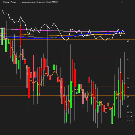135x135 pixels.
Task: Click the munafasutra website text in the header
Action: pos(34,2)
